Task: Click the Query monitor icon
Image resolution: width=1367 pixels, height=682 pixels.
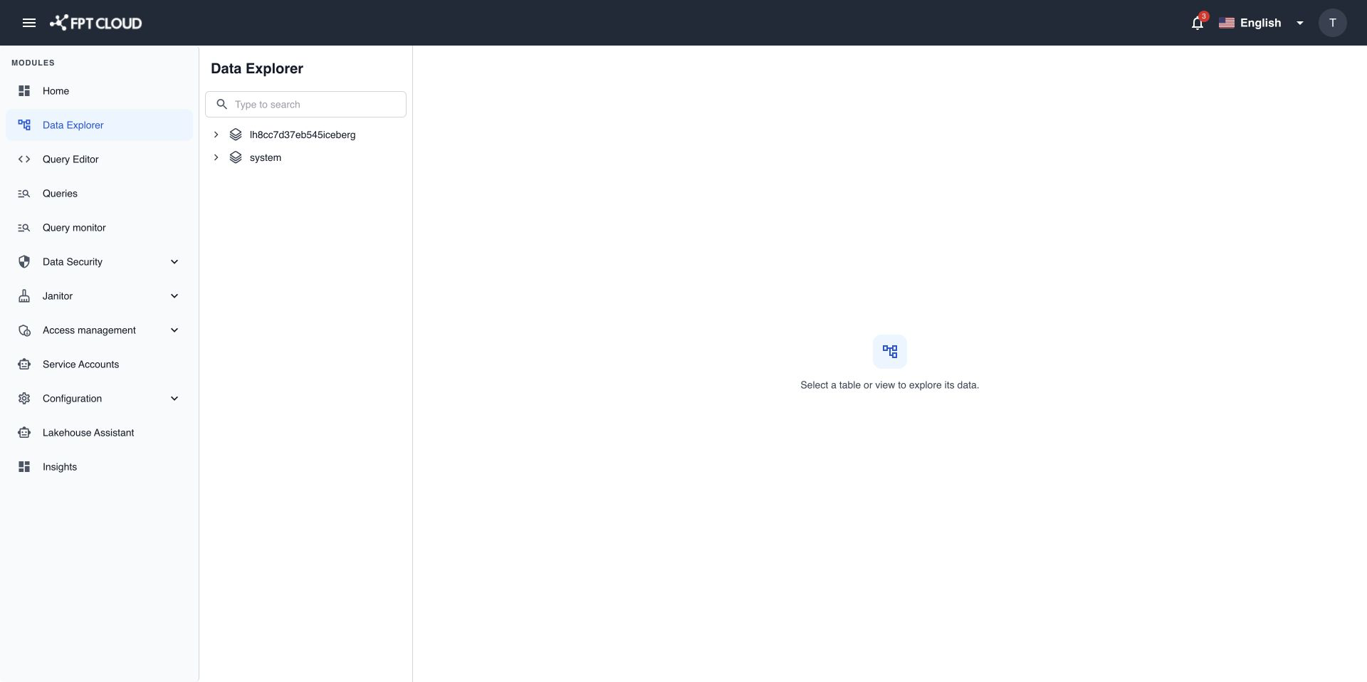Action: [24, 228]
